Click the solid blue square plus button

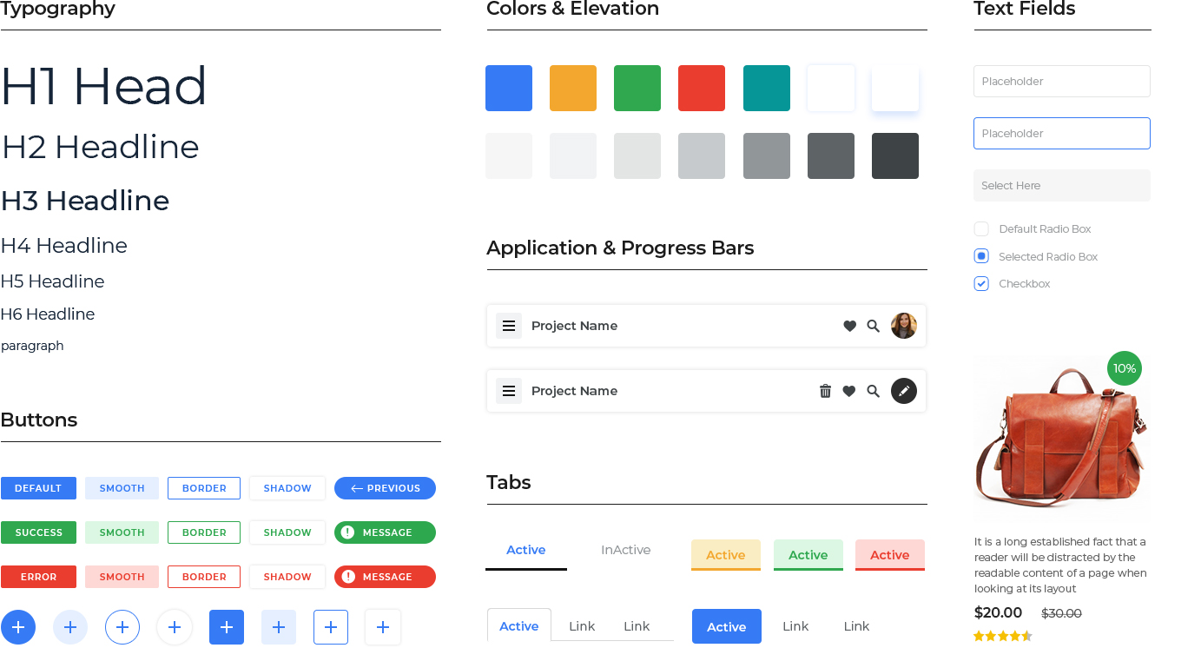coord(227,627)
